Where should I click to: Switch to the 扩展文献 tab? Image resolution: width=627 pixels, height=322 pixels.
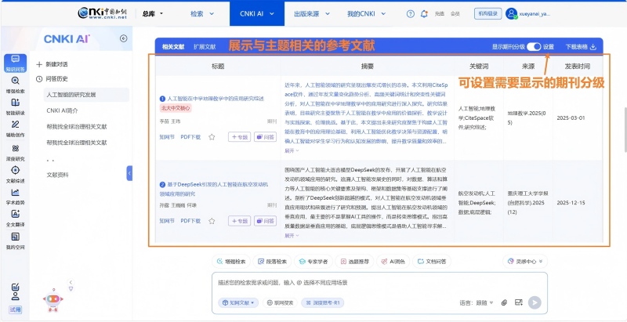tap(205, 47)
